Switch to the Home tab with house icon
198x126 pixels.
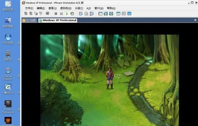pyautogui.click(x=29, y=20)
